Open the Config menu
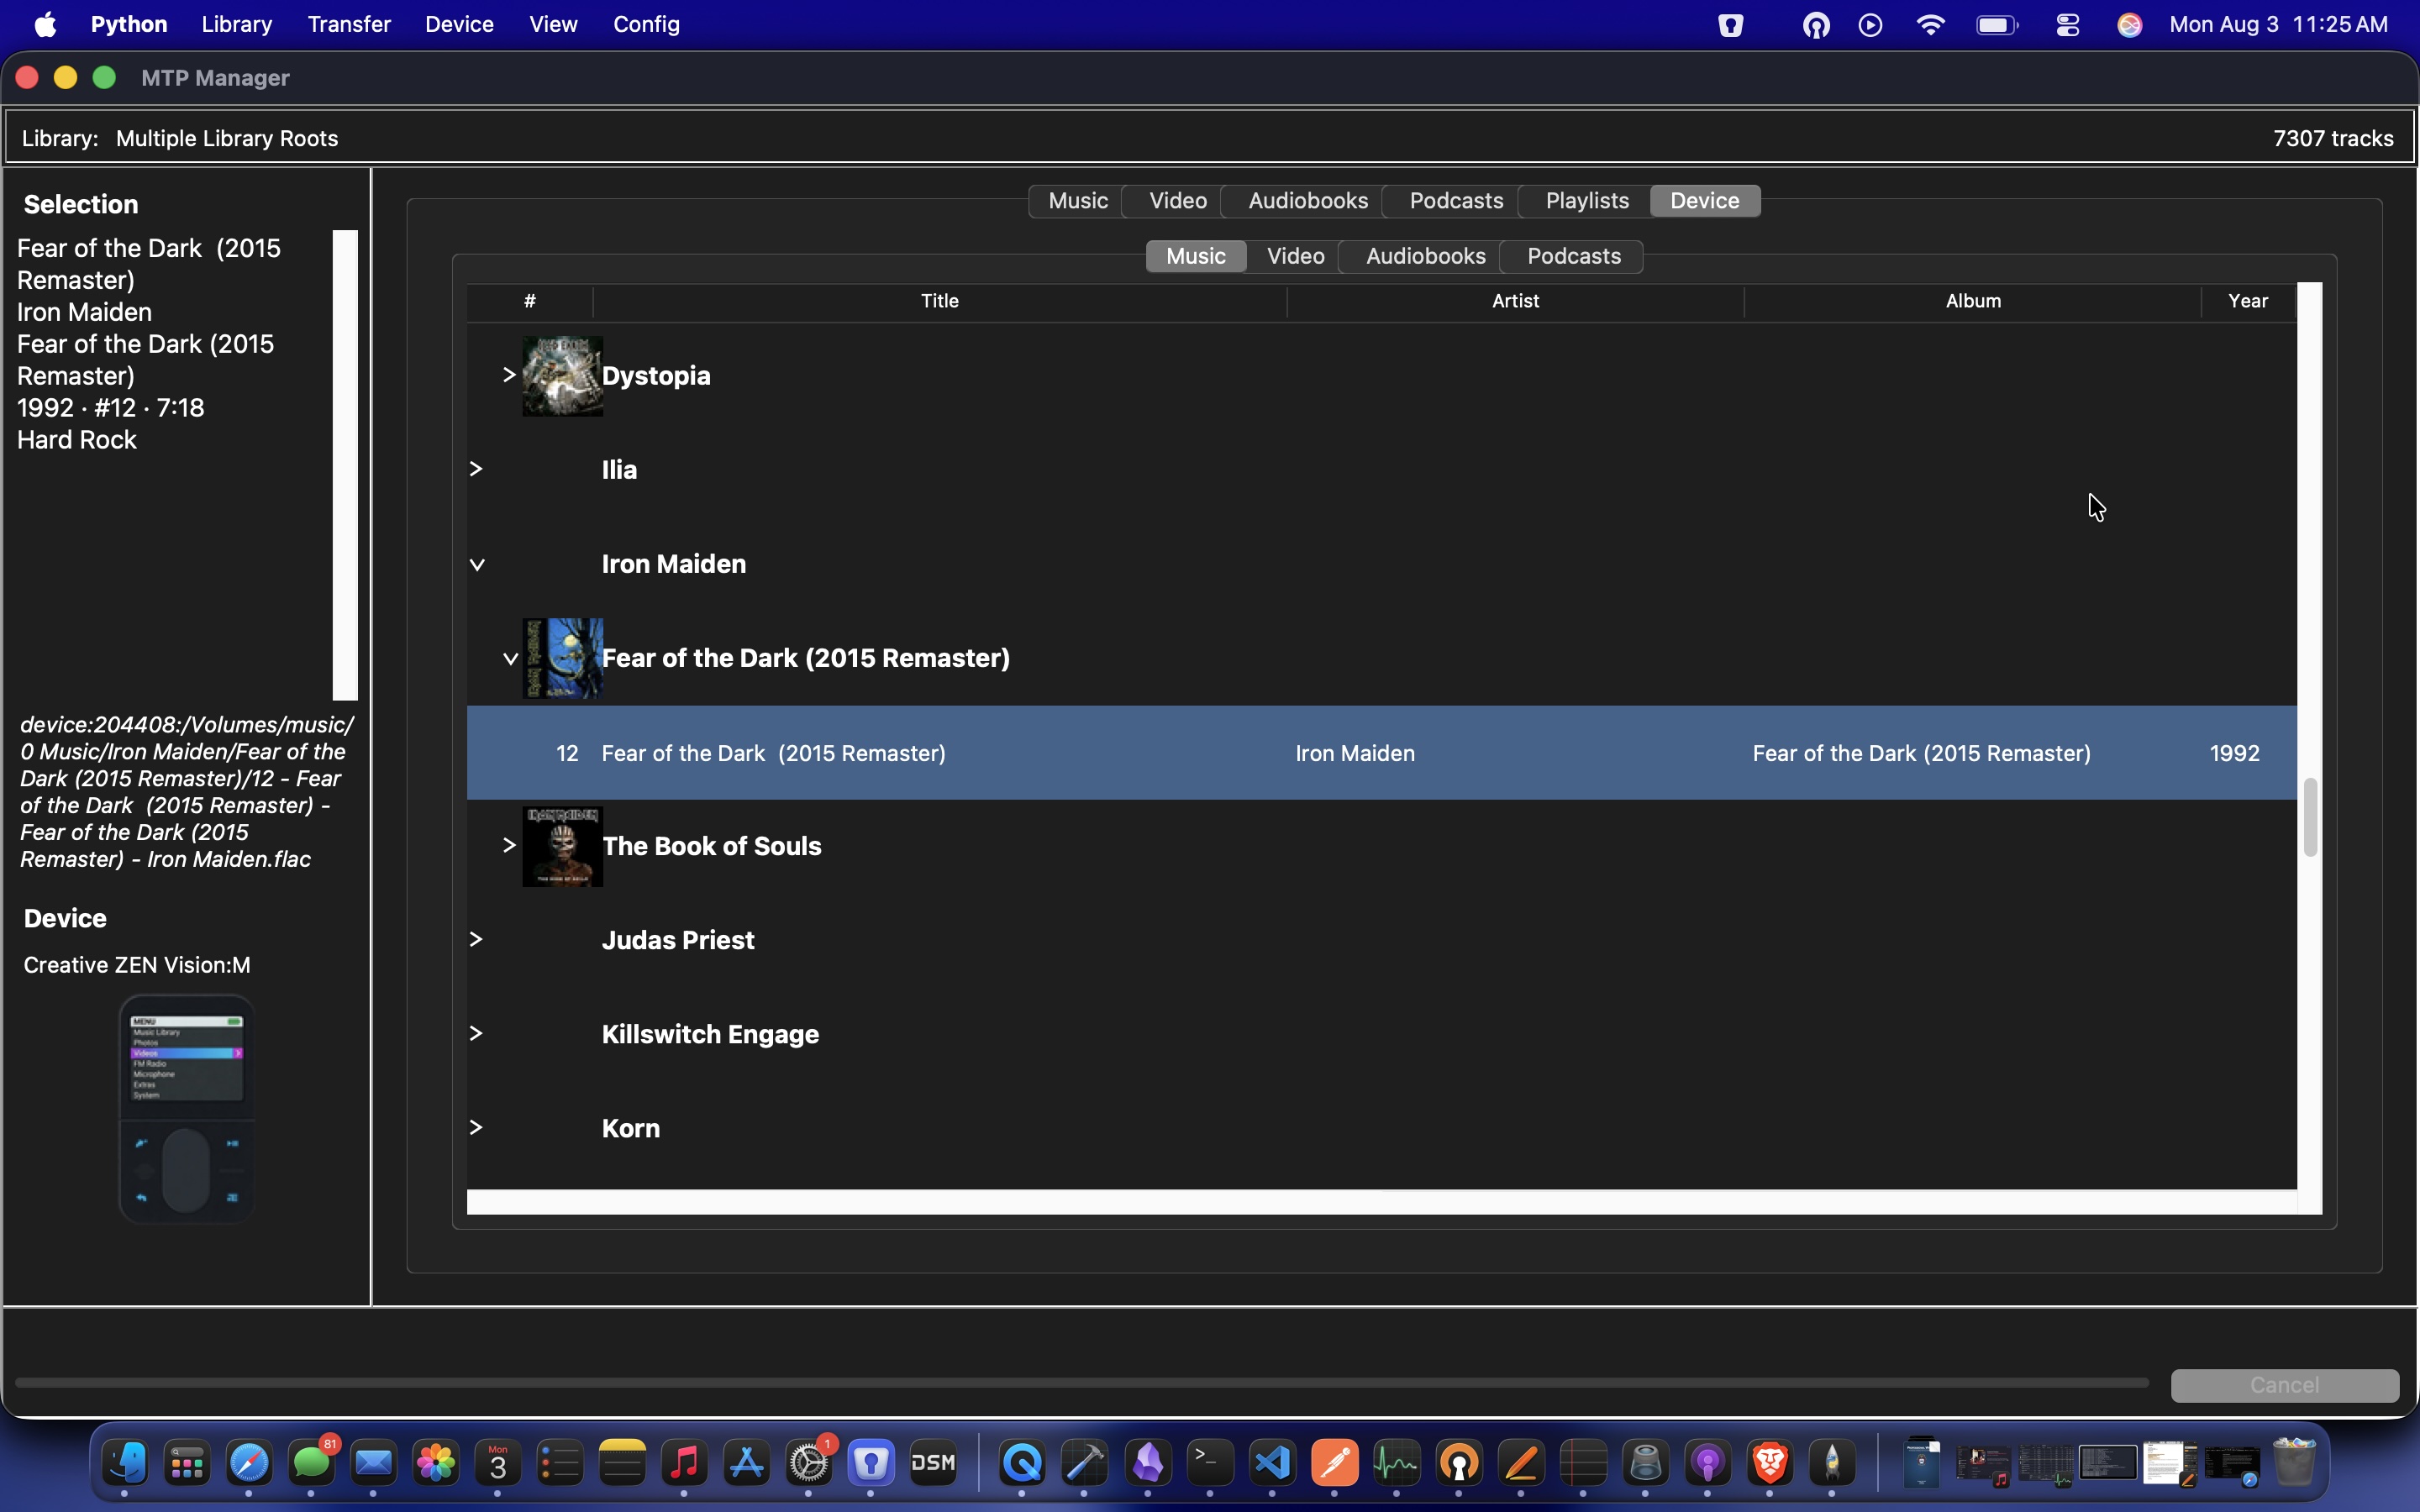The height and width of the screenshot is (1512, 2420). (647, 24)
